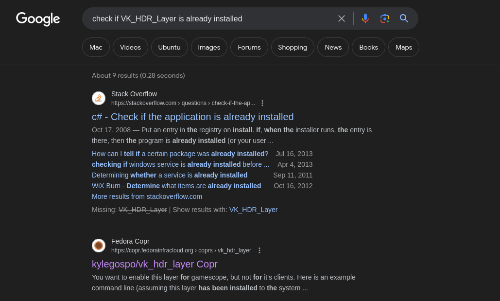Viewport: 500px width, 301px height.
Task: Submit search with magnifying glass icon
Action: click(x=404, y=18)
